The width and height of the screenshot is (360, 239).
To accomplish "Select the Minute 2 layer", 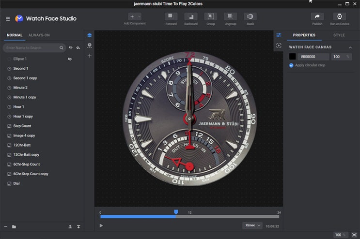I will [x=20, y=88].
